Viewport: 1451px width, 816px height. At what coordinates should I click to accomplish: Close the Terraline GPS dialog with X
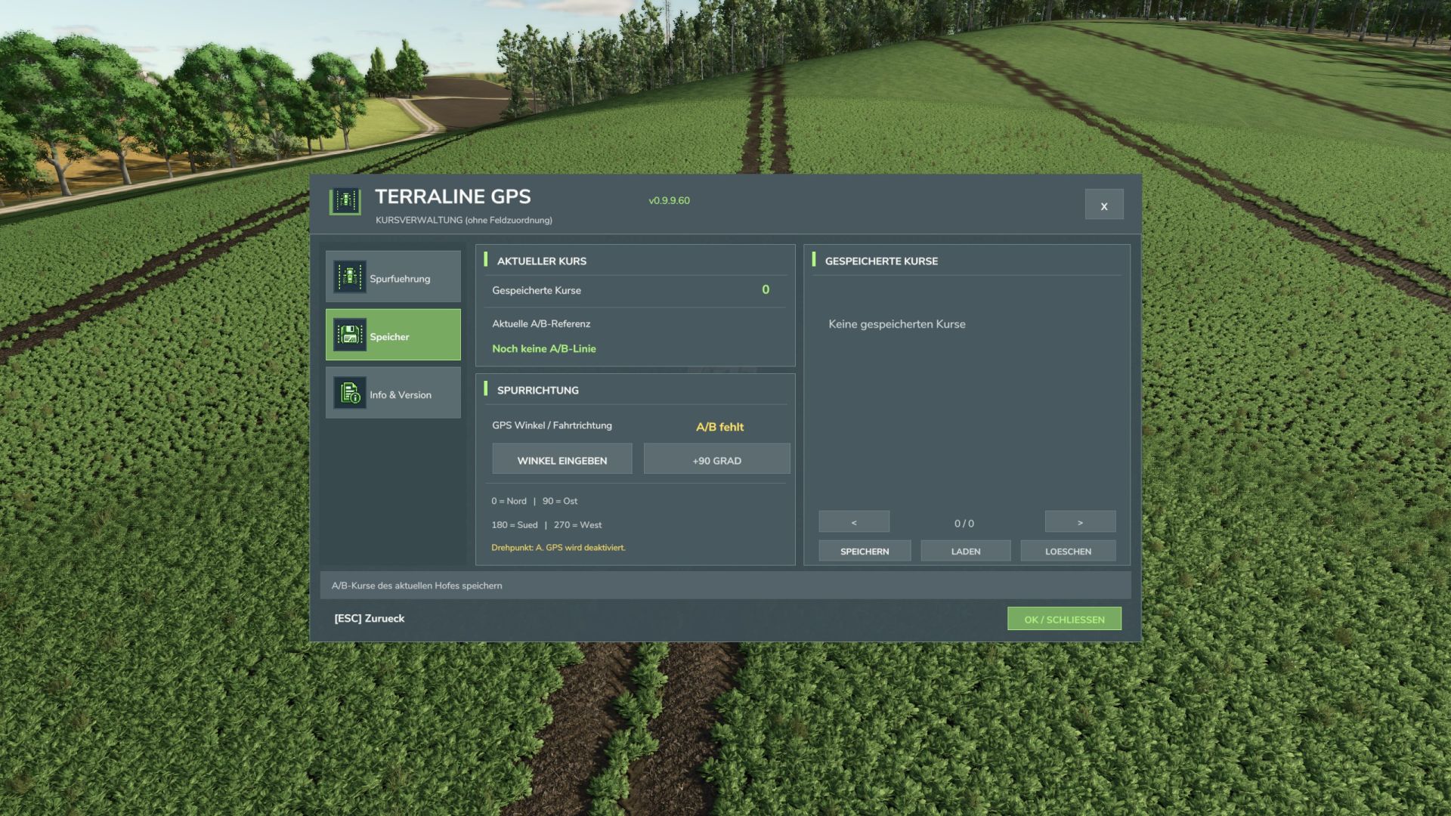[x=1104, y=205]
